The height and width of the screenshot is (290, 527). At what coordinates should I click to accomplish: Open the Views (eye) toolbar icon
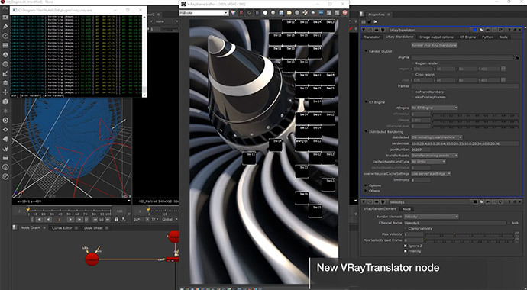point(5,130)
